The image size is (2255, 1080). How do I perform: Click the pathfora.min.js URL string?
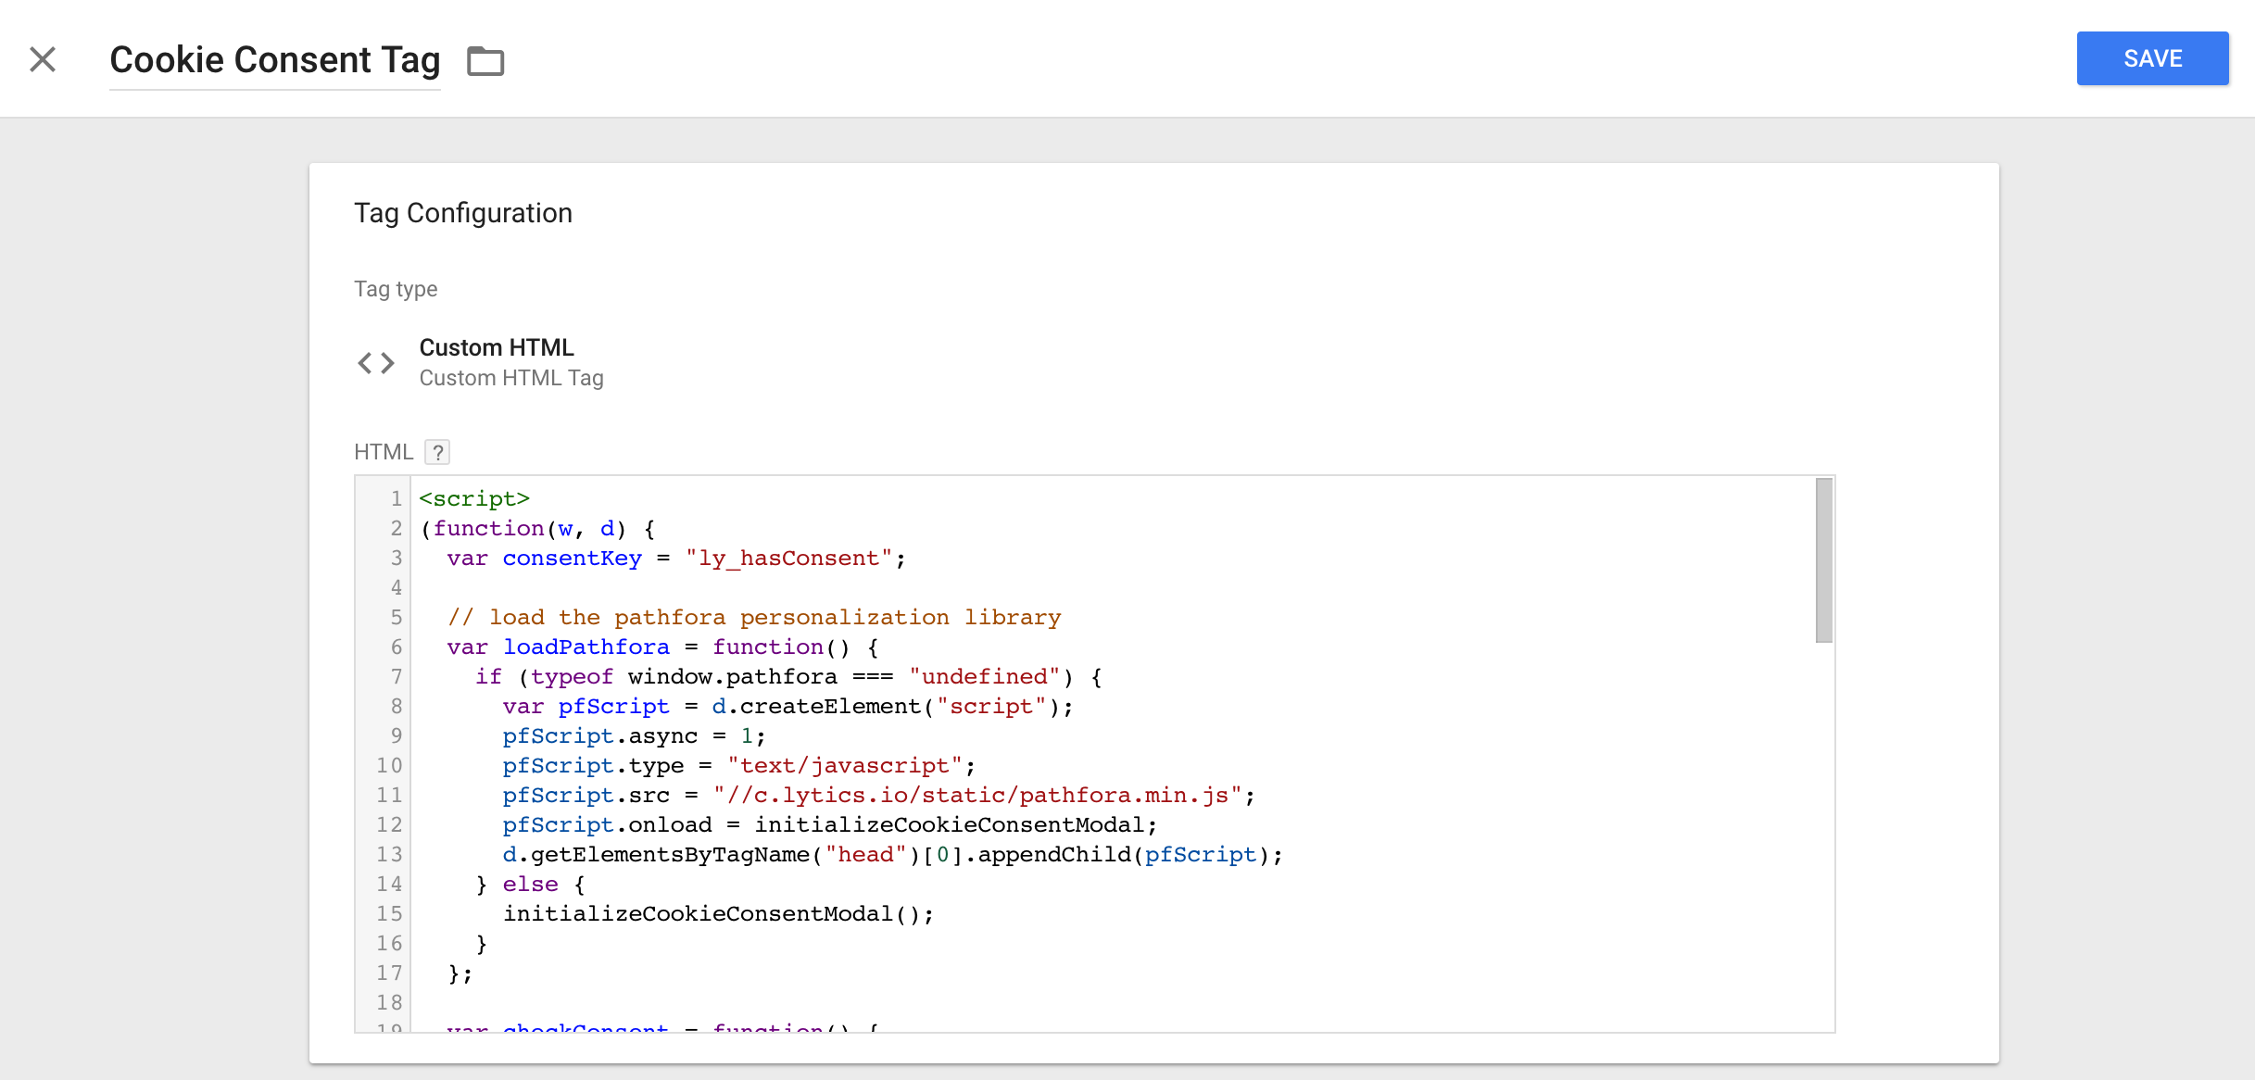point(977,796)
